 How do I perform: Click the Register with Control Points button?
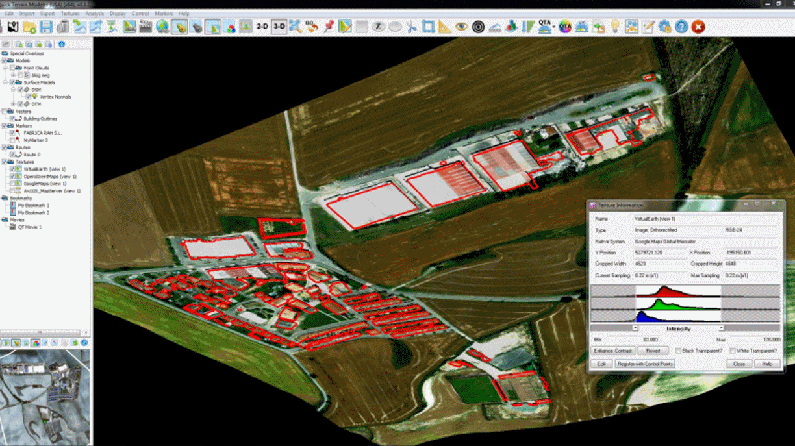(x=645, y=364)
